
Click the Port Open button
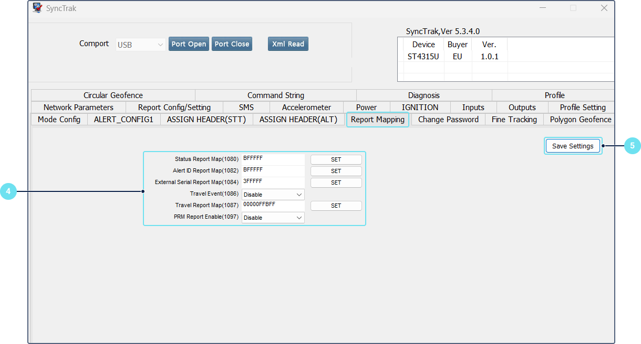[x=189, y=44]
